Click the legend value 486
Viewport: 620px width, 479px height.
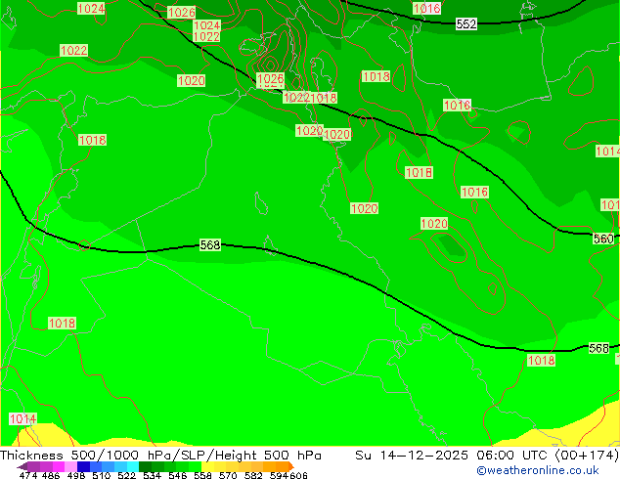pos(51,475)
